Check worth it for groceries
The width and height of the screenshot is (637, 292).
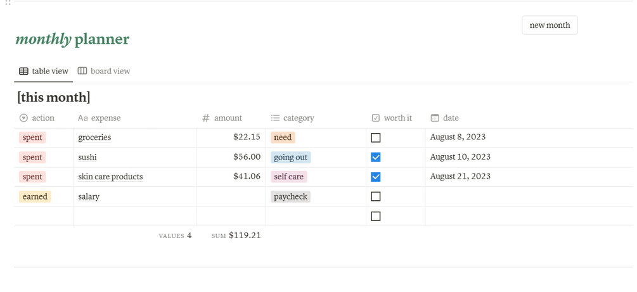point(376,137)
